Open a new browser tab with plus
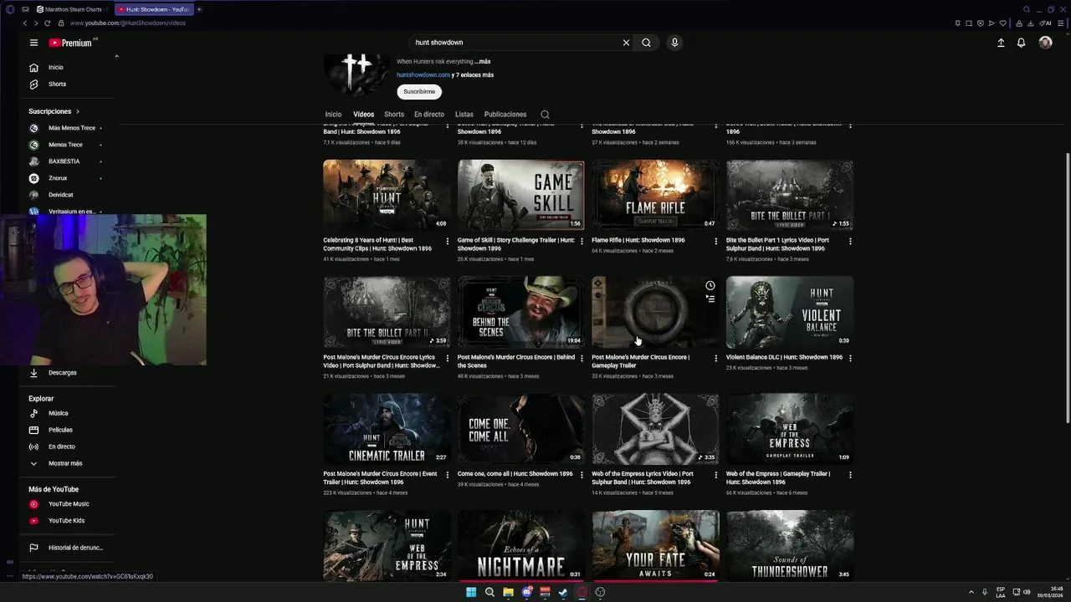1071x602 pixels. tap(199, 9)
